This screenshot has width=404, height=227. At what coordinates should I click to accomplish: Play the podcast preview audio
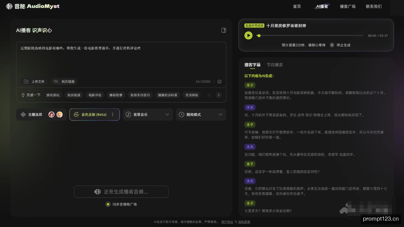[x=248, y=35]
